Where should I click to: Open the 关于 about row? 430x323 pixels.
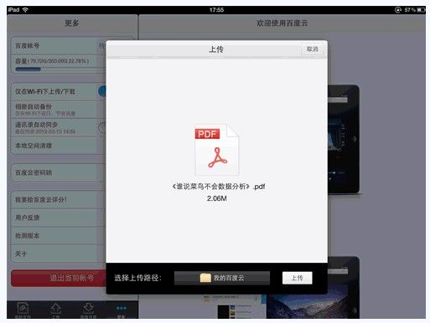(58, 254)
